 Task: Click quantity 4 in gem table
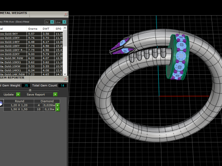coord(38,105)
